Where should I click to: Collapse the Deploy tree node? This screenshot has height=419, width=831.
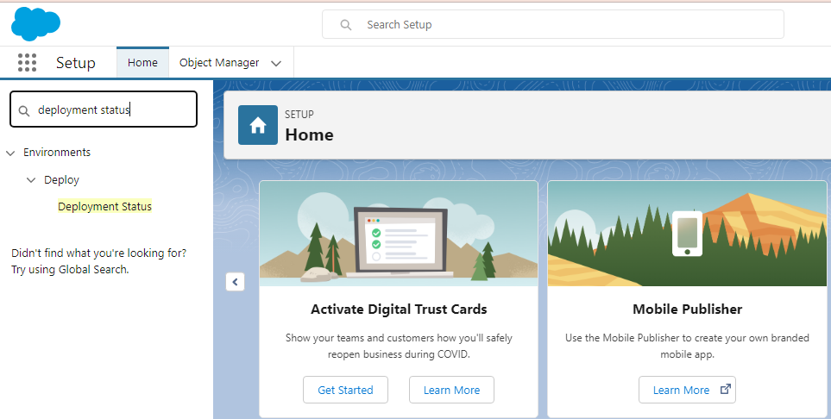click(x=31, y=180)
